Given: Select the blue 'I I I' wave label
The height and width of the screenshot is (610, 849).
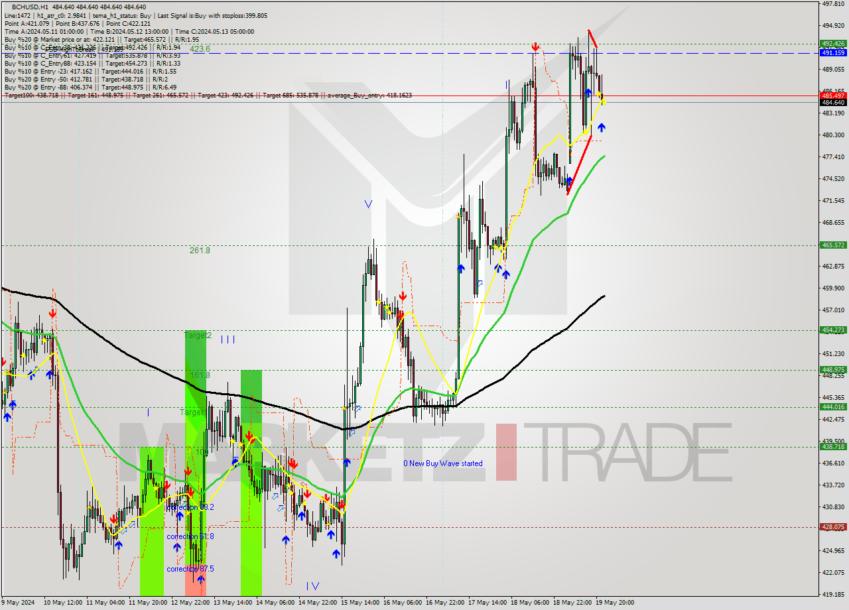Looking at the screenshot, I should pyautogui.click(x=228, y=339).
